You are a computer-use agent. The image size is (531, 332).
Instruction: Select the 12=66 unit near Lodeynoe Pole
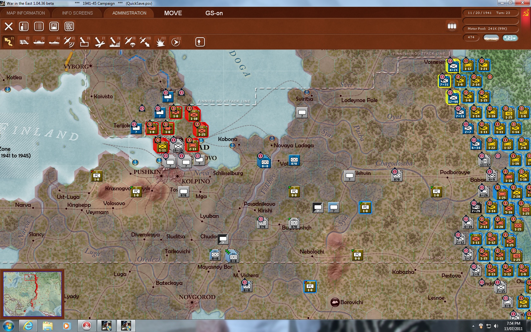coord(453,98)
